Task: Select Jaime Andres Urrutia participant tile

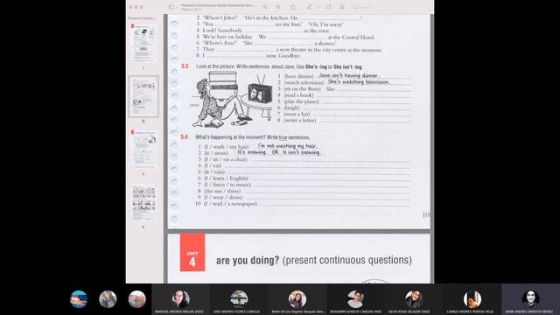Action: [531, 299]
